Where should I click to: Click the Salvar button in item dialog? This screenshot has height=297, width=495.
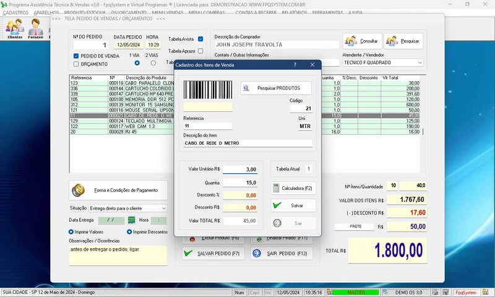pos(293,205)
